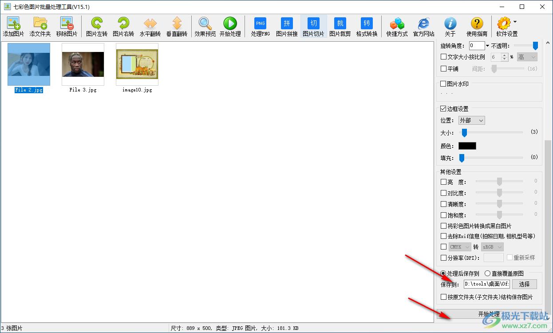Click the 选择 folder button
The width and height of the screenshot is (553, 333).
point(524,284)
